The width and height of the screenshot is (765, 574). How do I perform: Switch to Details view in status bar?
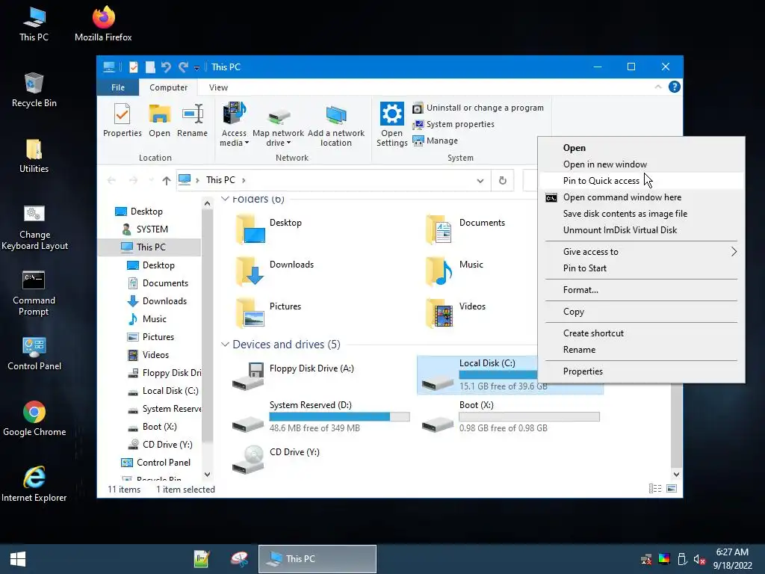click(x=655, y=489)
